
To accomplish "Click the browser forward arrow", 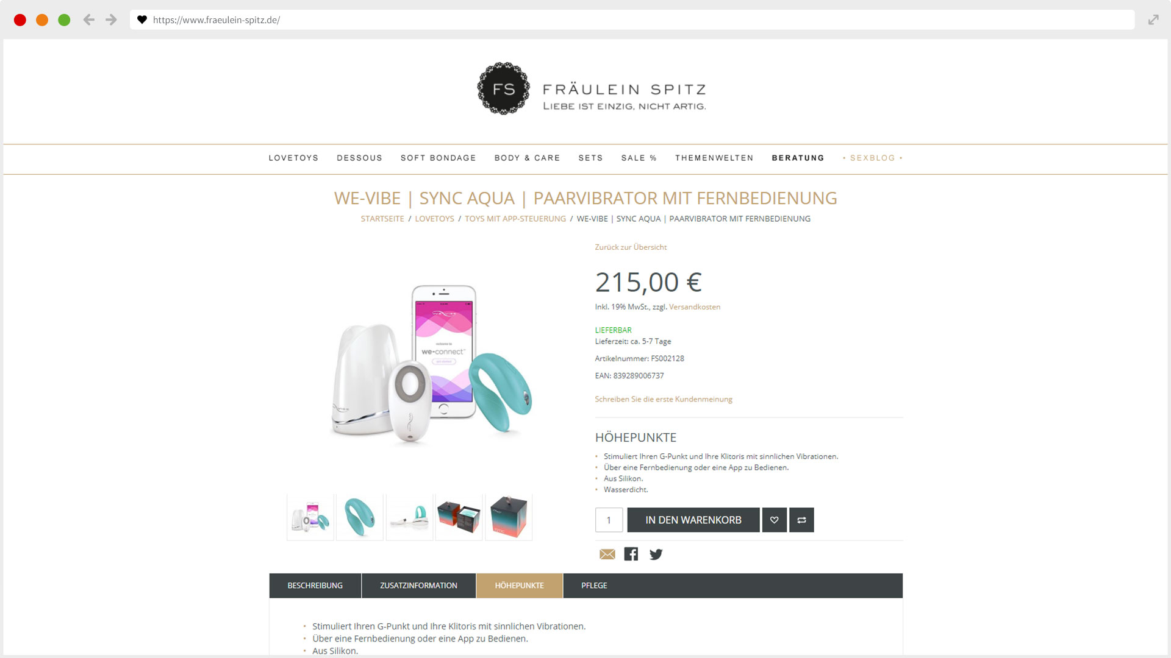I will coord(111,19).
